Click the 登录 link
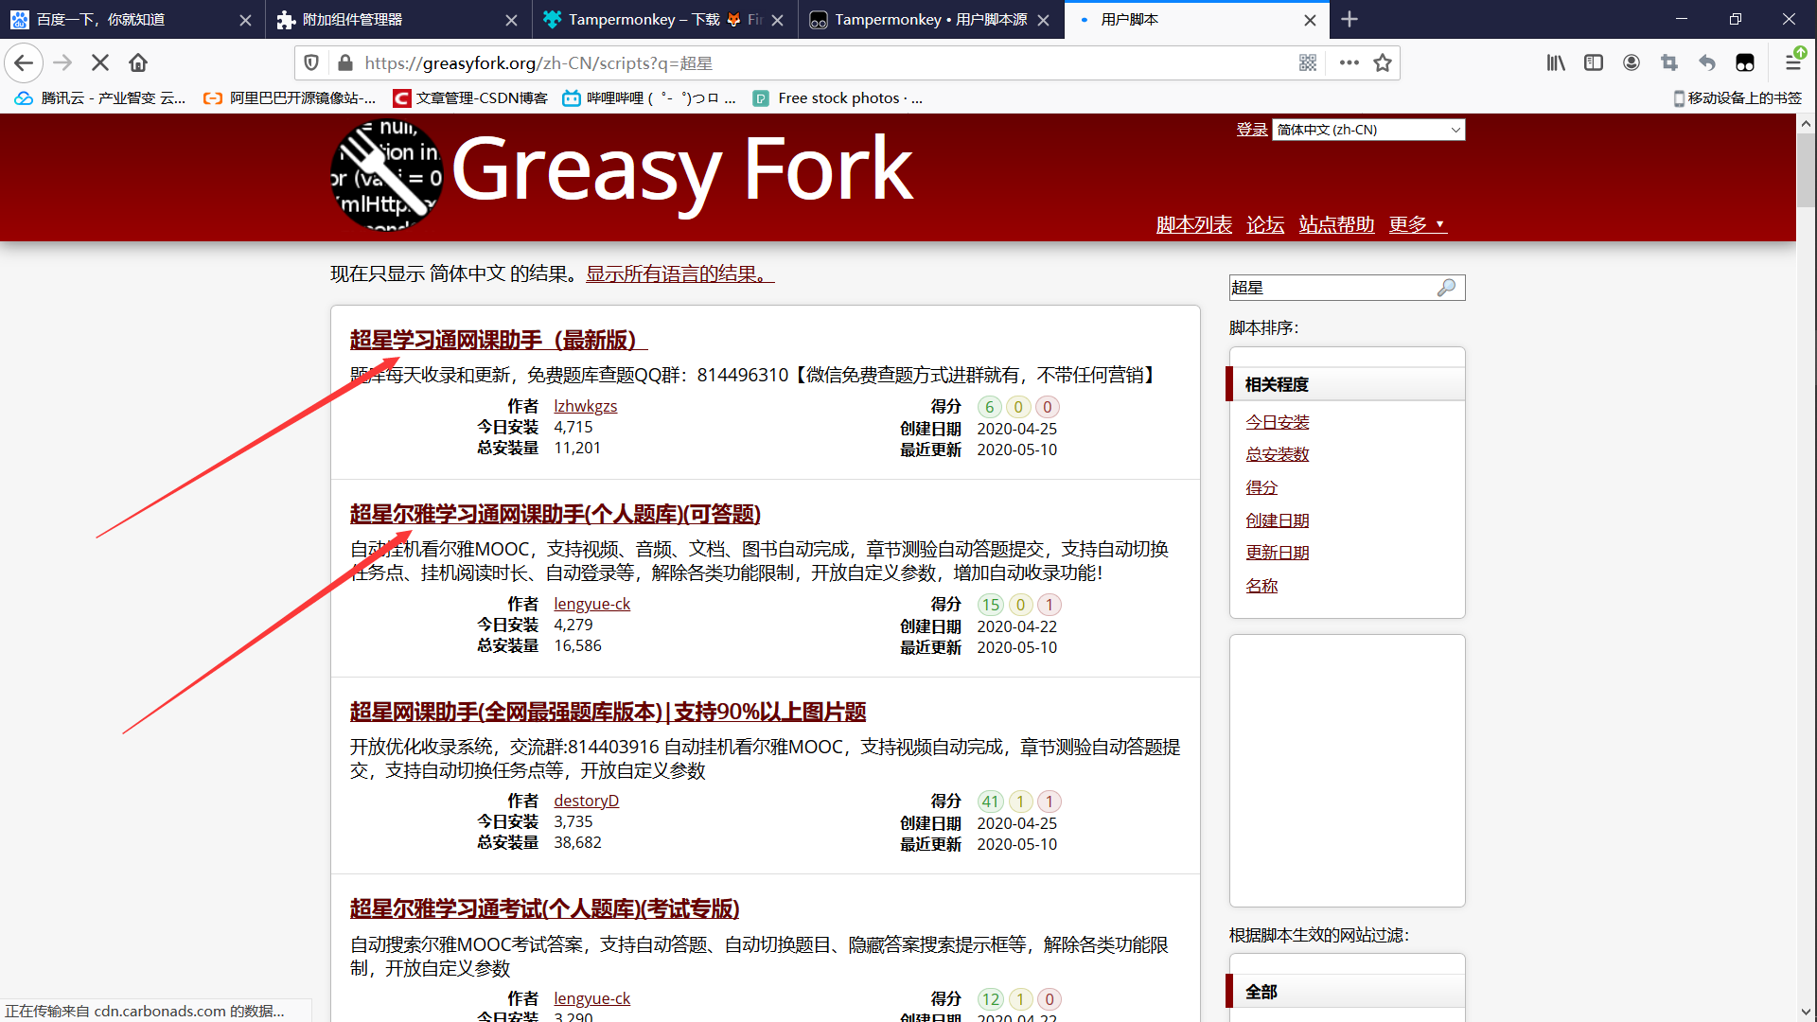Image resolution: width=1817 pixels, height=1022 pixels. 1251,129
